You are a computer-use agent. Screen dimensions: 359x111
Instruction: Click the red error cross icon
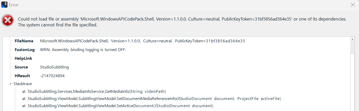click(8, 20)
